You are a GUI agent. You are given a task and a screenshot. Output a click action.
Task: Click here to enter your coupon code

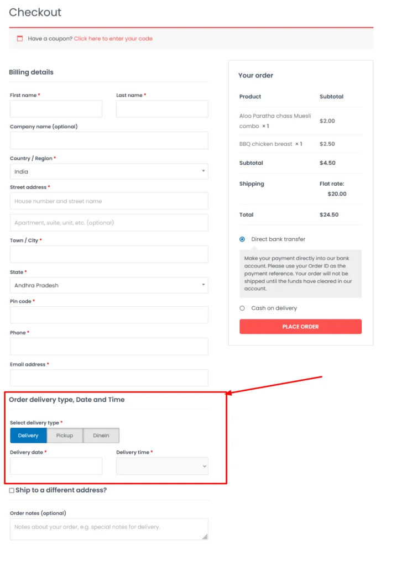coord(113,39)
